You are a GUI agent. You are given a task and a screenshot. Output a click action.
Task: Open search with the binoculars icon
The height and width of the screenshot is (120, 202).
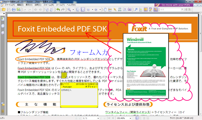click(120, 9)
